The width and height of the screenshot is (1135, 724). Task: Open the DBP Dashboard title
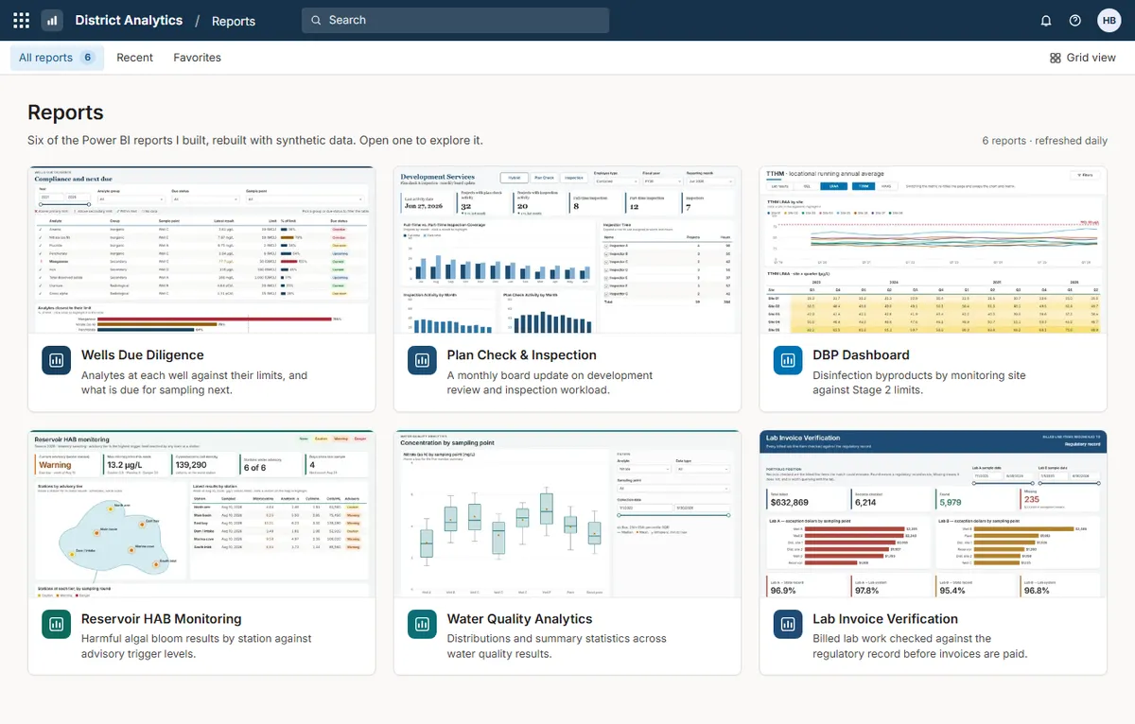[x=862, y=355]
